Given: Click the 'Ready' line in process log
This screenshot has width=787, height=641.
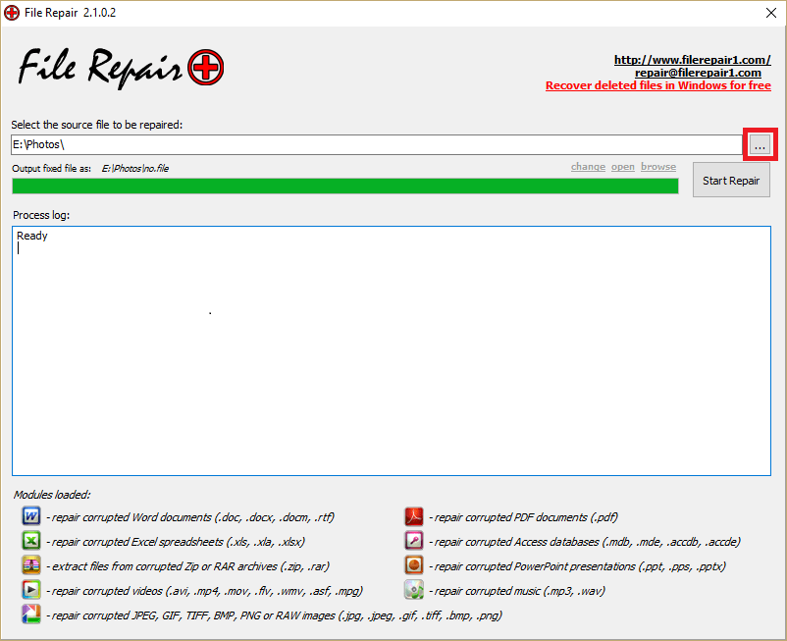Looking at the screenshot, I should 32,236.
